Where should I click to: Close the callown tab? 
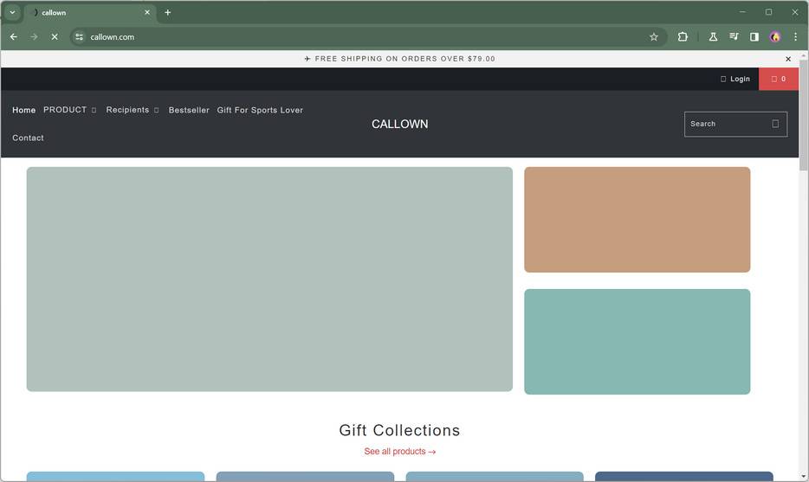147,12
